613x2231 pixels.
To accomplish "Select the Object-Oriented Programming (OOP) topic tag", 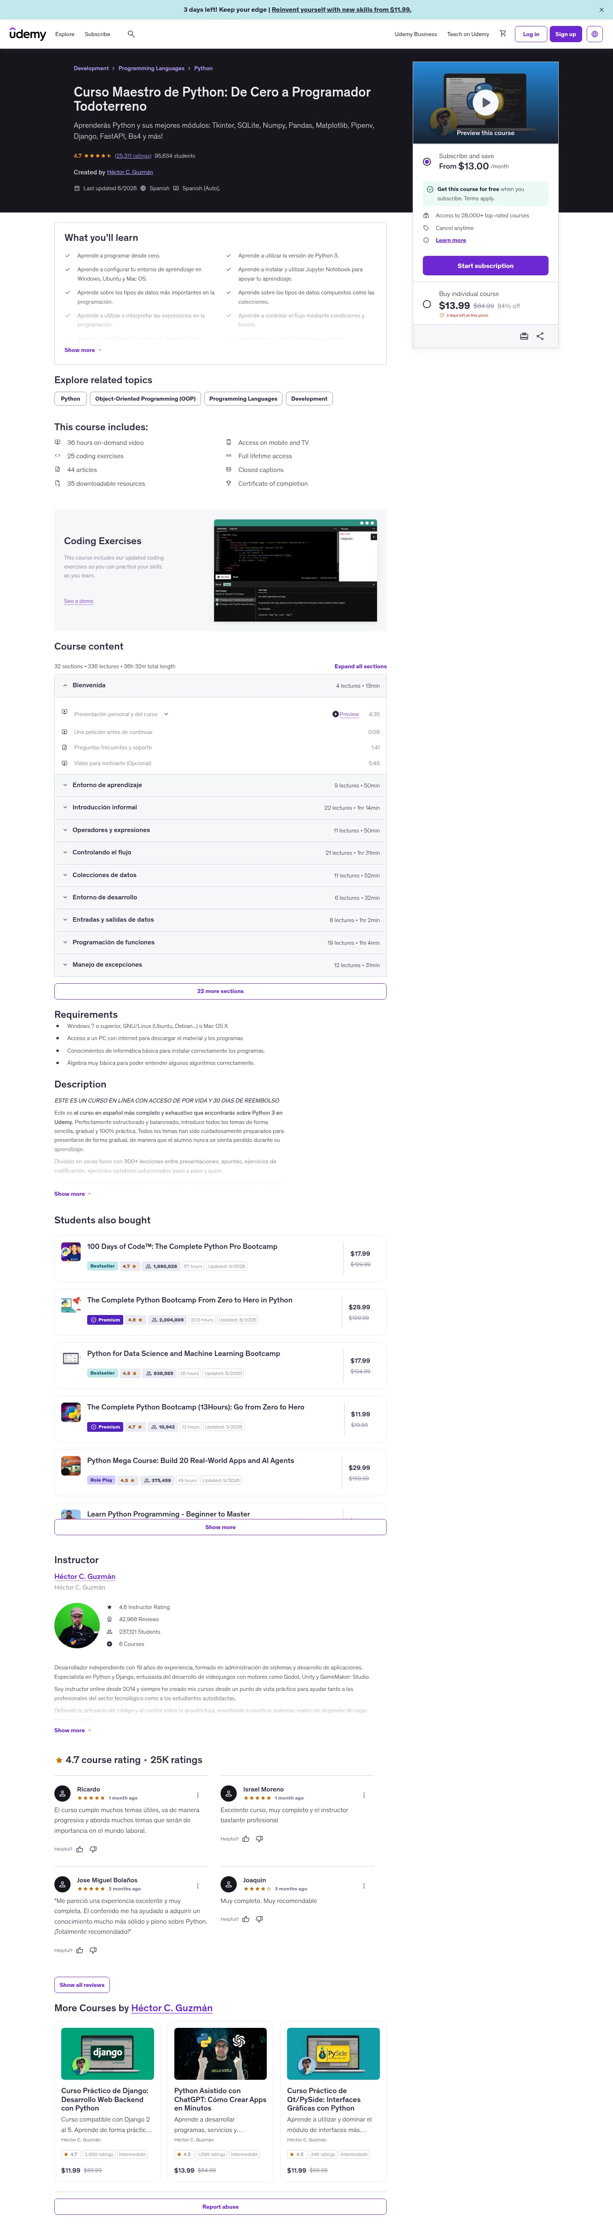I will (146, 398).
